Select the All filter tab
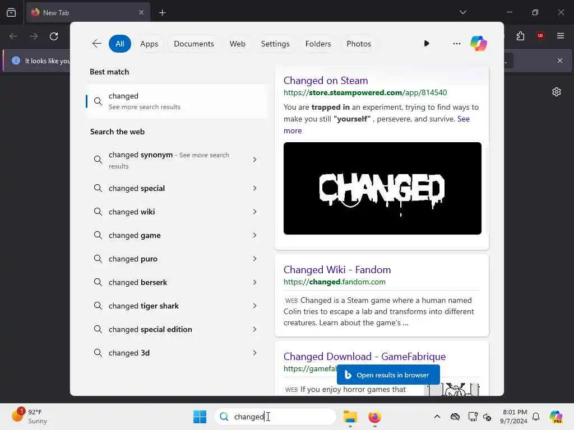This screenshot has width=574, height=430. tap(120, 44)
